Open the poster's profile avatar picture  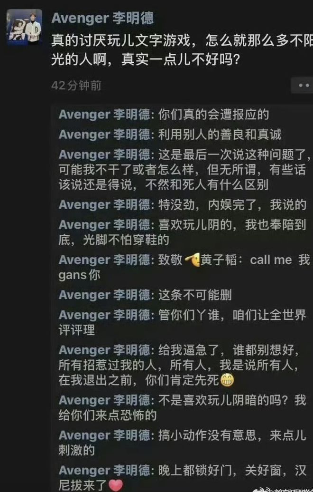click(24, 27)
